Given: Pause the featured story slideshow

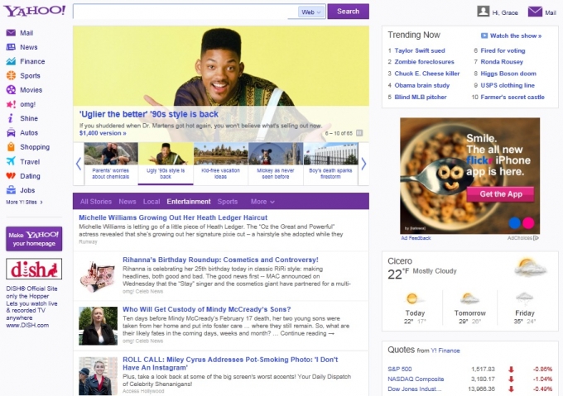Looking at the screenshot, I should pos(359,133).
